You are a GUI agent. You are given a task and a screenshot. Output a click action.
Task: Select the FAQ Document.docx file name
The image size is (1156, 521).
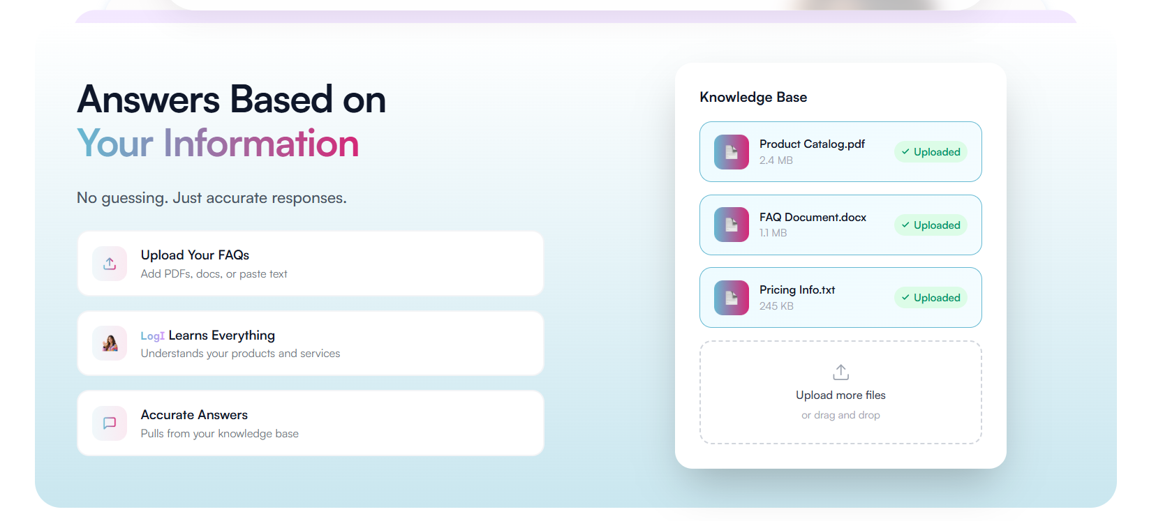point(813,218)
